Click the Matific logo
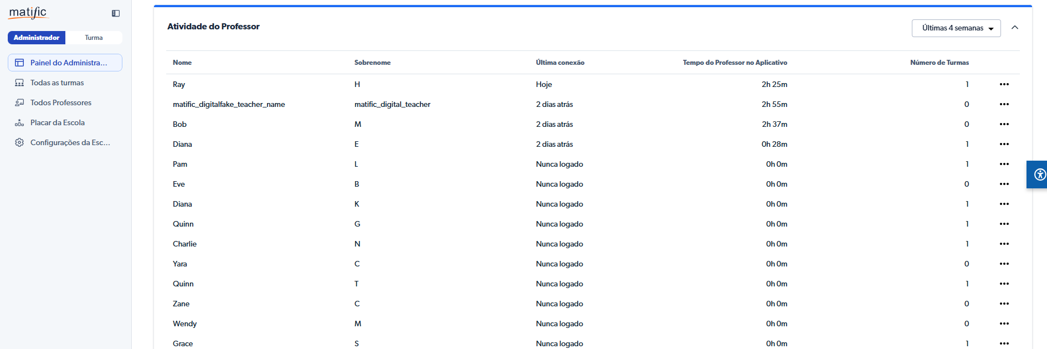 [x=28, y=13]
